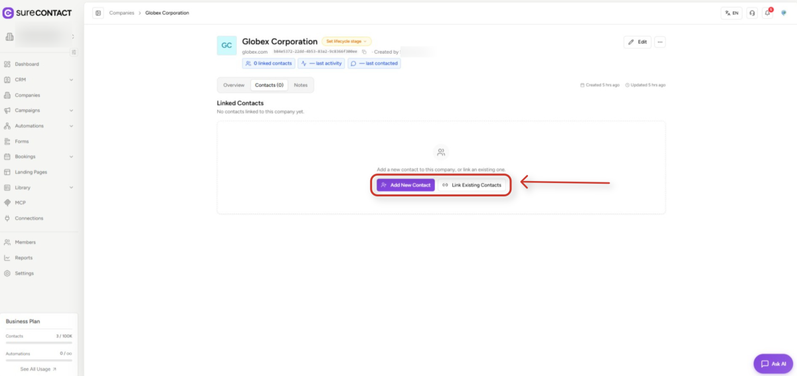Open the notifications bell
The image size is (797, 376).
pos(767,13)
